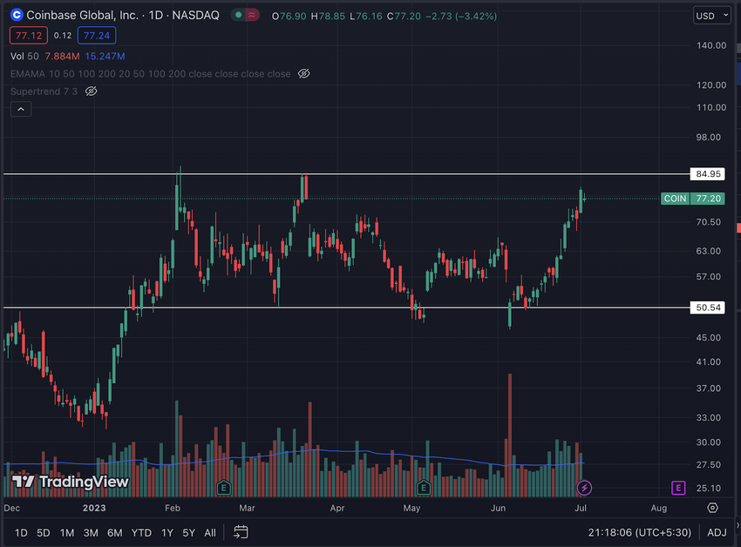
Task: Click the red 77.12 sell price button
Action: click(x=29, y=36)
